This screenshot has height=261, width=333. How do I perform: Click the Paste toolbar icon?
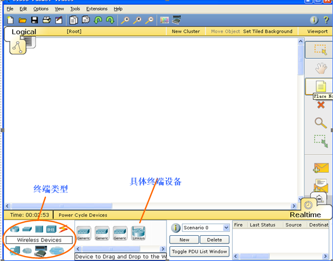[x=86, y=20]
